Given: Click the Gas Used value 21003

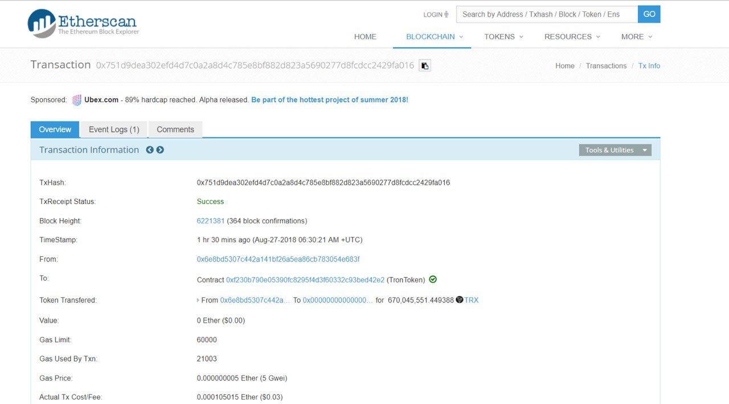Looking at the screenshot, I should pos(207,359).
